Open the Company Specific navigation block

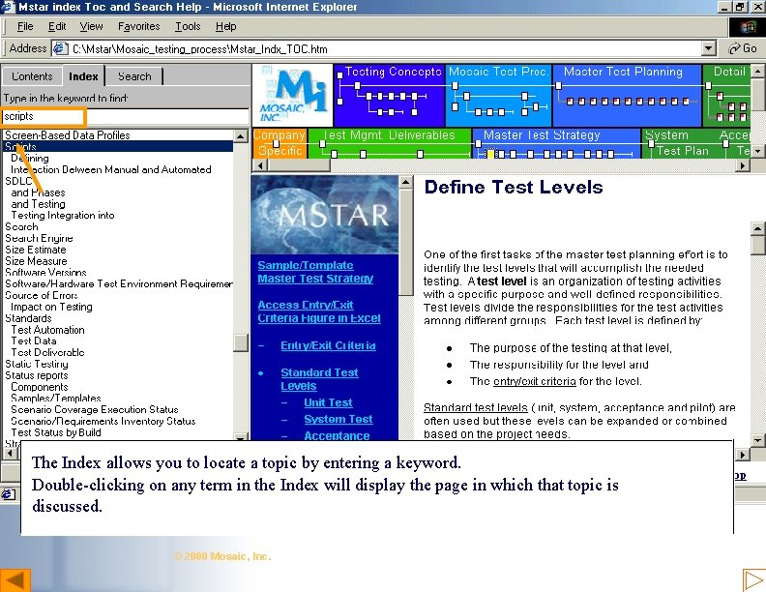[x=280, y=143]
